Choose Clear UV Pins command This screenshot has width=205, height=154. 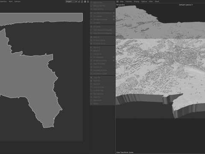tap(102, 9)
